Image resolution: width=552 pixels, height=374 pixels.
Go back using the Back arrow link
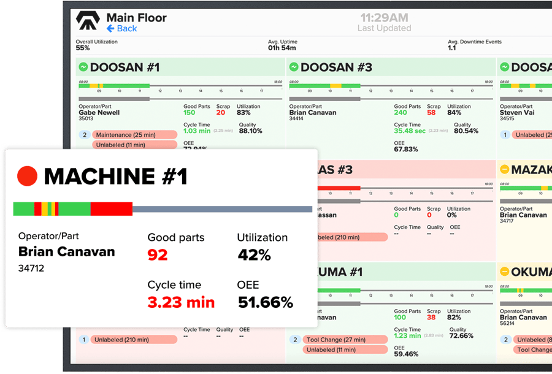pyautogui.click(x=122, y=28)
